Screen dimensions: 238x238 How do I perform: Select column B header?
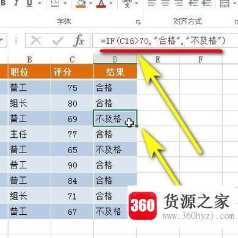[x=29, y=60]
